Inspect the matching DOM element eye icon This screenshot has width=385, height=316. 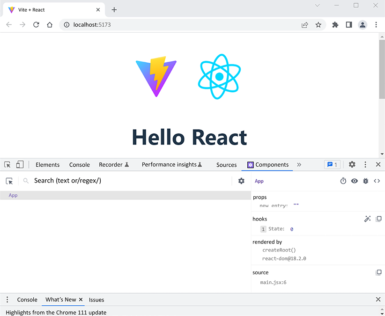[x=355, y=181]
